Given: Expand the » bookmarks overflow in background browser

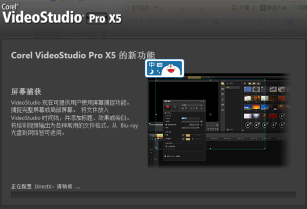Looking at the screenshot, I should [x=155, y=8].
